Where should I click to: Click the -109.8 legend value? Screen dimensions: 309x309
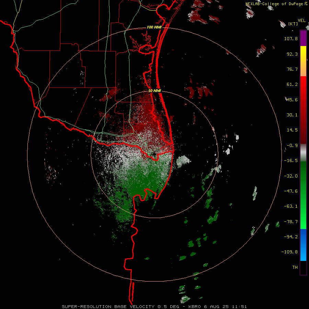coord(289,252)
